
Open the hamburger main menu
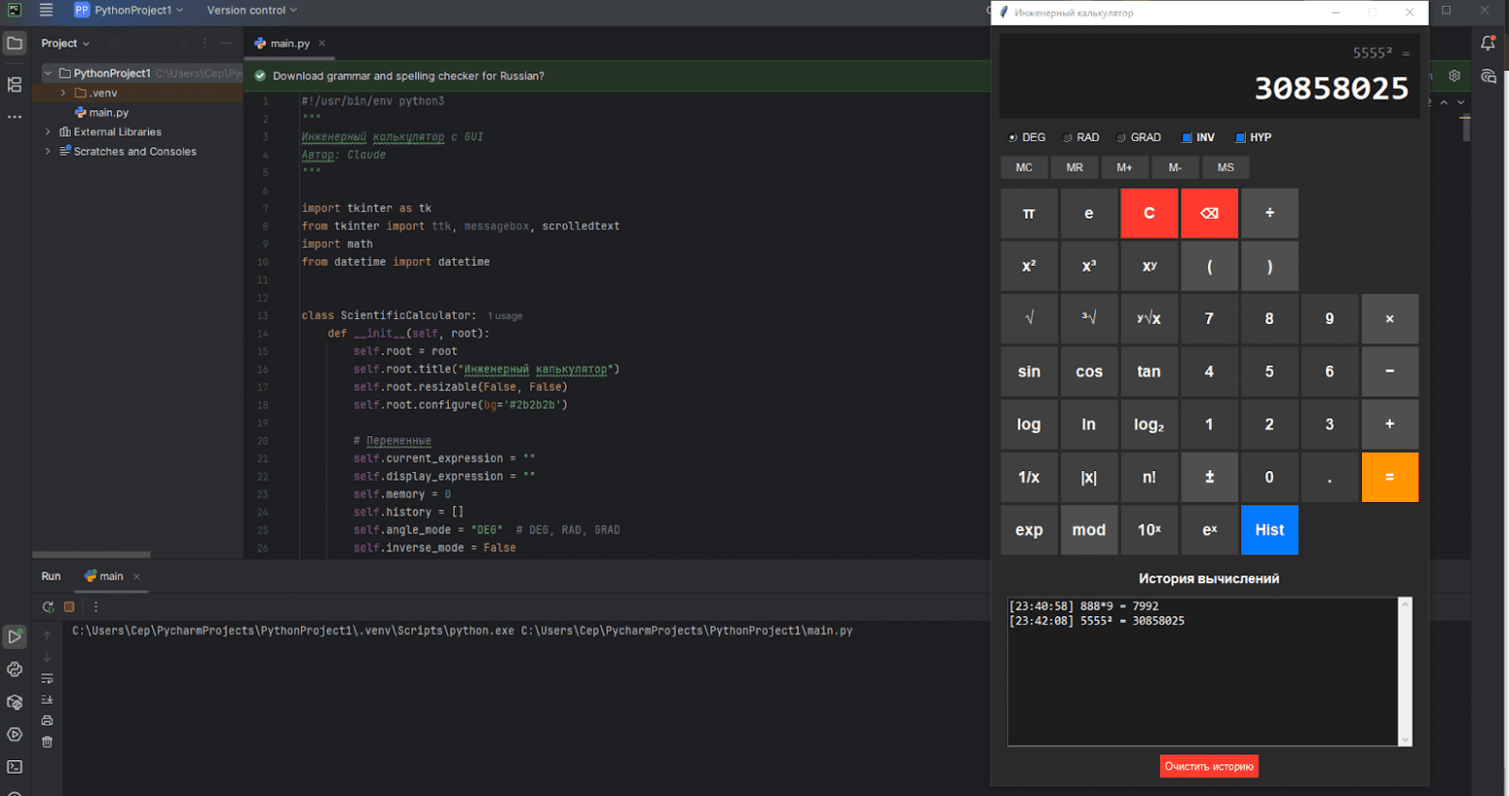point(46,11)
